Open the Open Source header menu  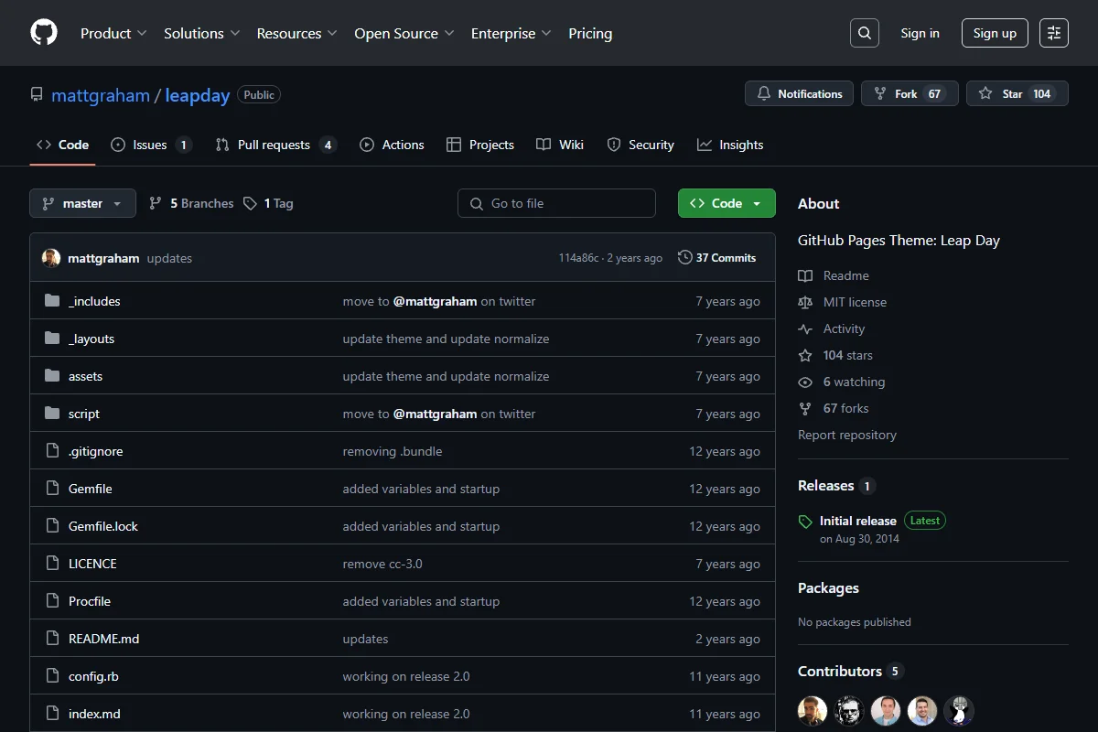pyautogui.click(x=404, y=33)
